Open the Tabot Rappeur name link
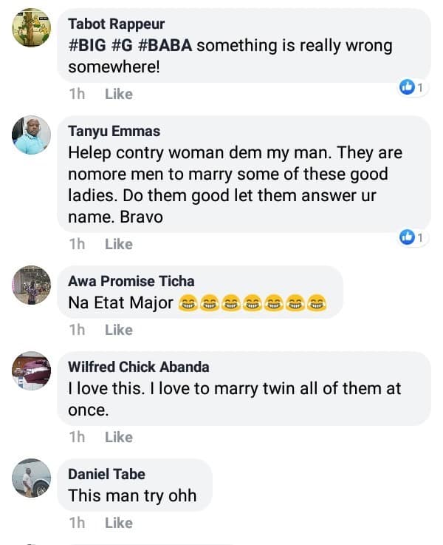Screen dimensions: 443x545 pos(116,23)
